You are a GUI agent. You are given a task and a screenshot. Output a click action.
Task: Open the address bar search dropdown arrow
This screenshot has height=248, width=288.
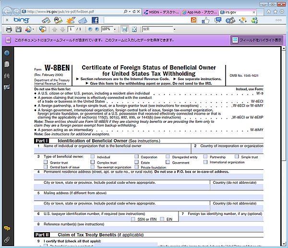130,12
